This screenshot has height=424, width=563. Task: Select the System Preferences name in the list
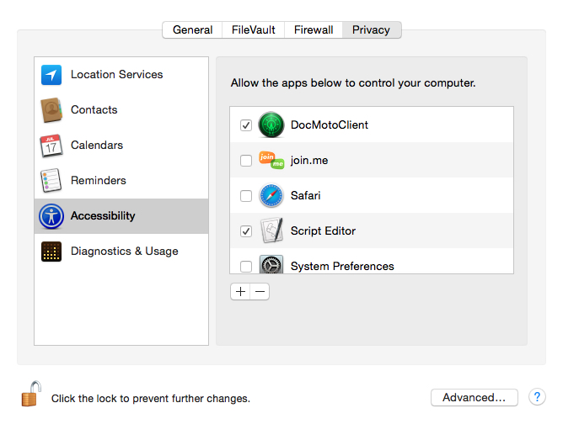click(x=342, y=267)
